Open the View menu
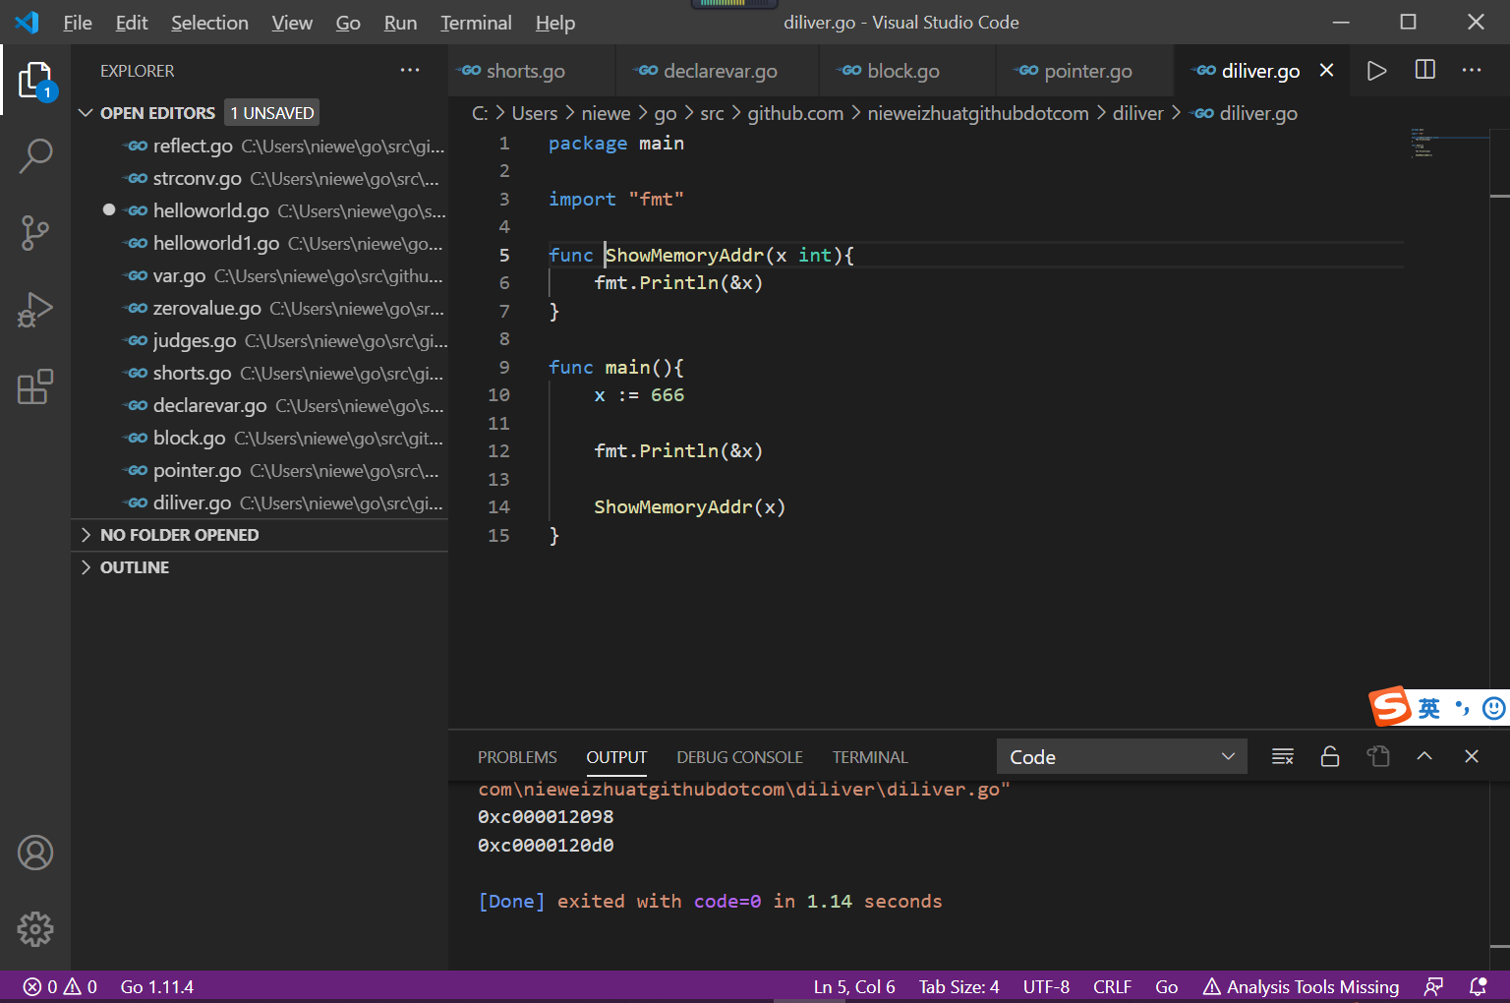The width and height of the screenshot is (1510, 1003). (292, 23)
